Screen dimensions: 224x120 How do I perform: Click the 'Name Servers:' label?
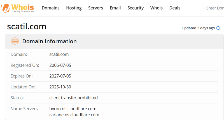(x=25, y=109)
